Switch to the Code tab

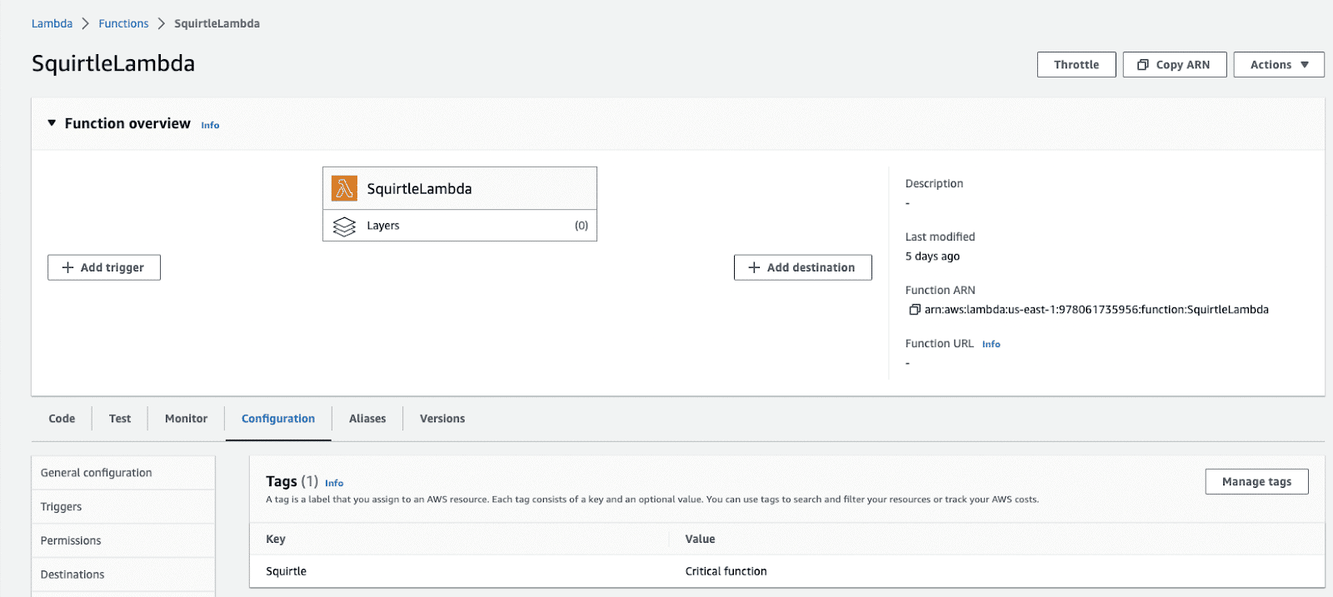pyautogui.click(x=62, y=419)
